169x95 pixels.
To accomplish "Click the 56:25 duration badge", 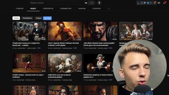I will 44,71.
